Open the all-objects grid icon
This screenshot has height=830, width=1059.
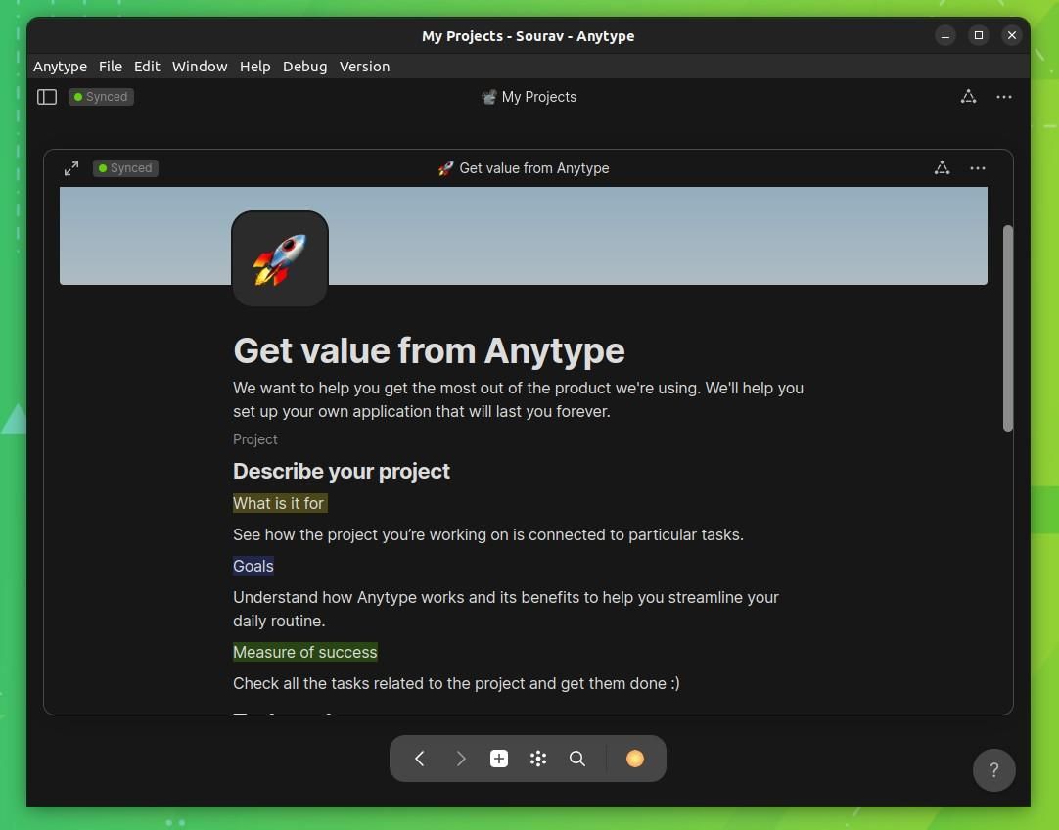point(537,759)
